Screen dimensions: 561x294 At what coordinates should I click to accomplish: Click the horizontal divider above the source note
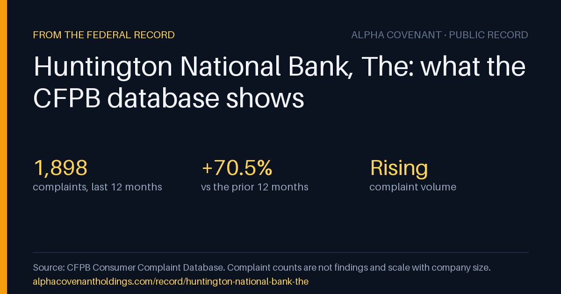pyautogui.click(x=280, y=252)
